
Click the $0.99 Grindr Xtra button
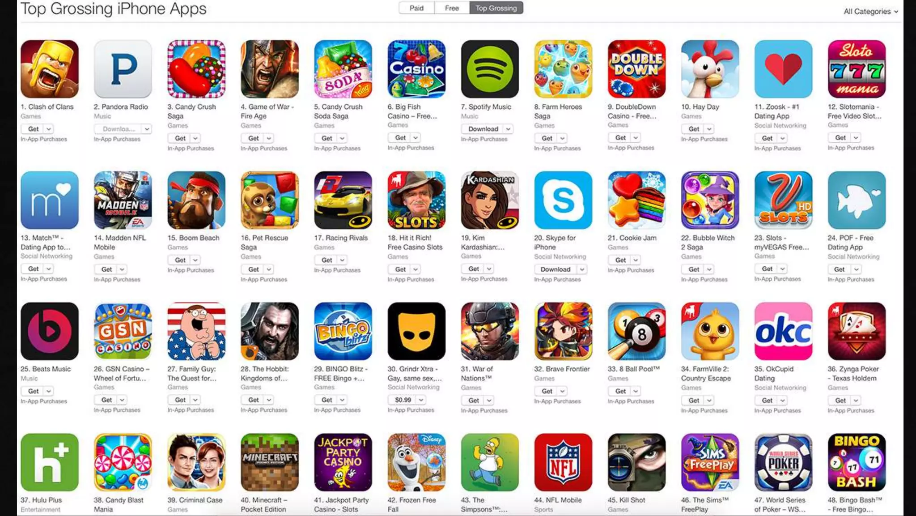[403, 400]
